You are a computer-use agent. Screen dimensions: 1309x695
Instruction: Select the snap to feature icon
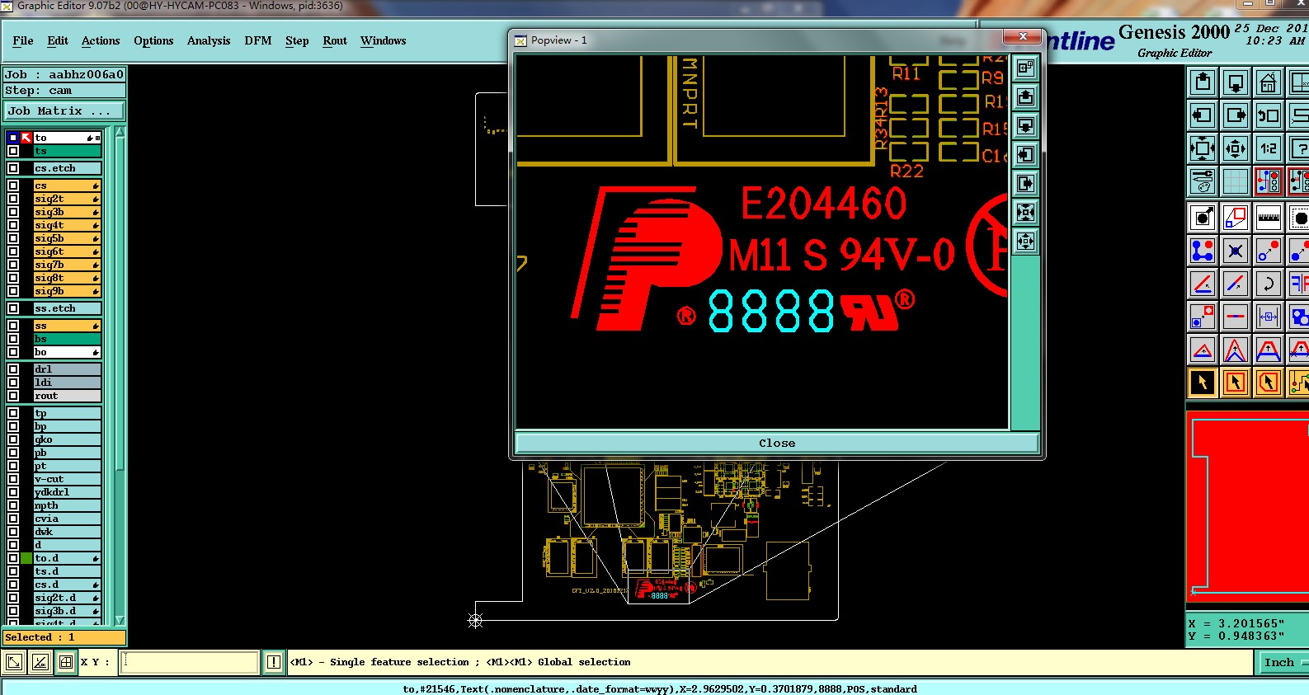click(x=1203, y=218)
